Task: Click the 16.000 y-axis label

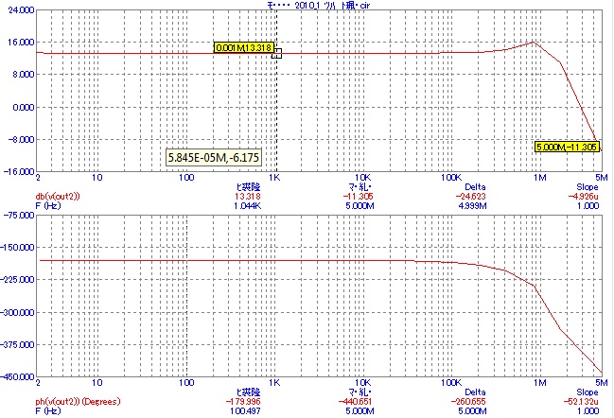Action: (x=22, y=43)
